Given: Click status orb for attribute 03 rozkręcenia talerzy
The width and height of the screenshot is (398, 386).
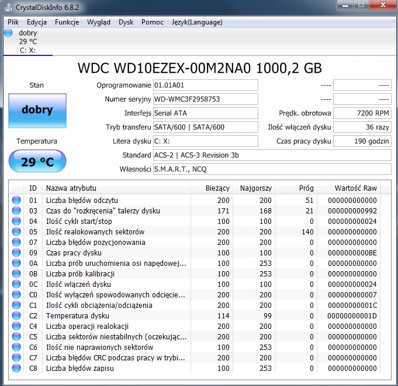Looking at the screenshot, I should 16,210.
